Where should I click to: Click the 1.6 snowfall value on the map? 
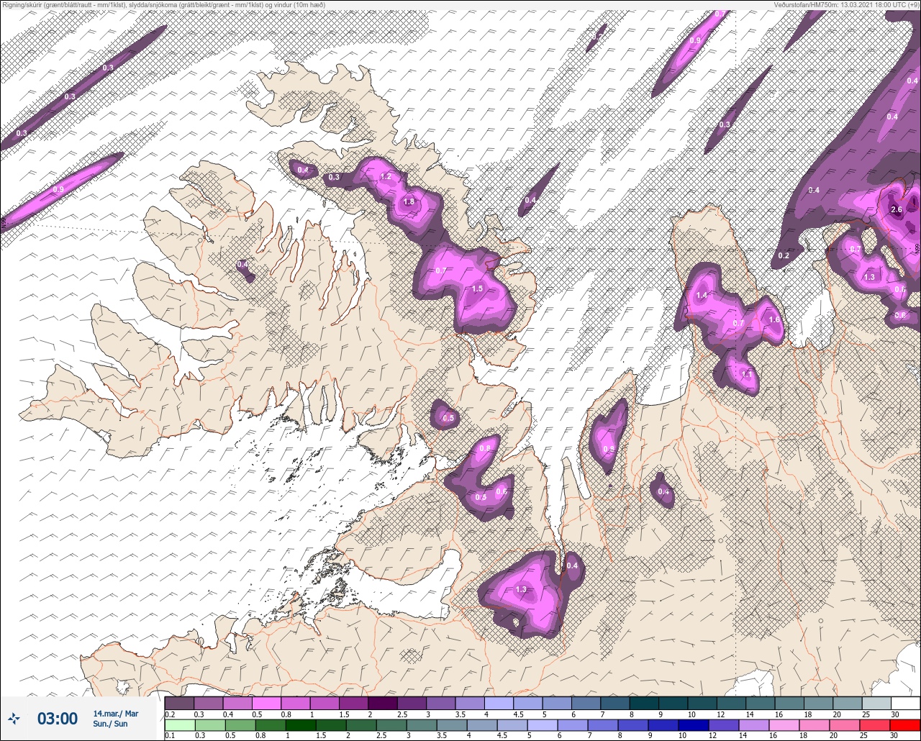[x=774, y=320]
